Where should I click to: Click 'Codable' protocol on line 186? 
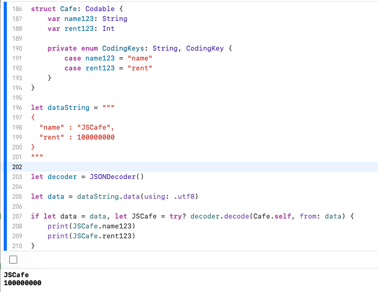pyautogui.click(x=100, y=9)
